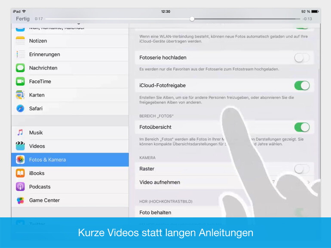Select Musik in the sidebar
Viewport: 331px width, 248px height.
coord(70,133)
